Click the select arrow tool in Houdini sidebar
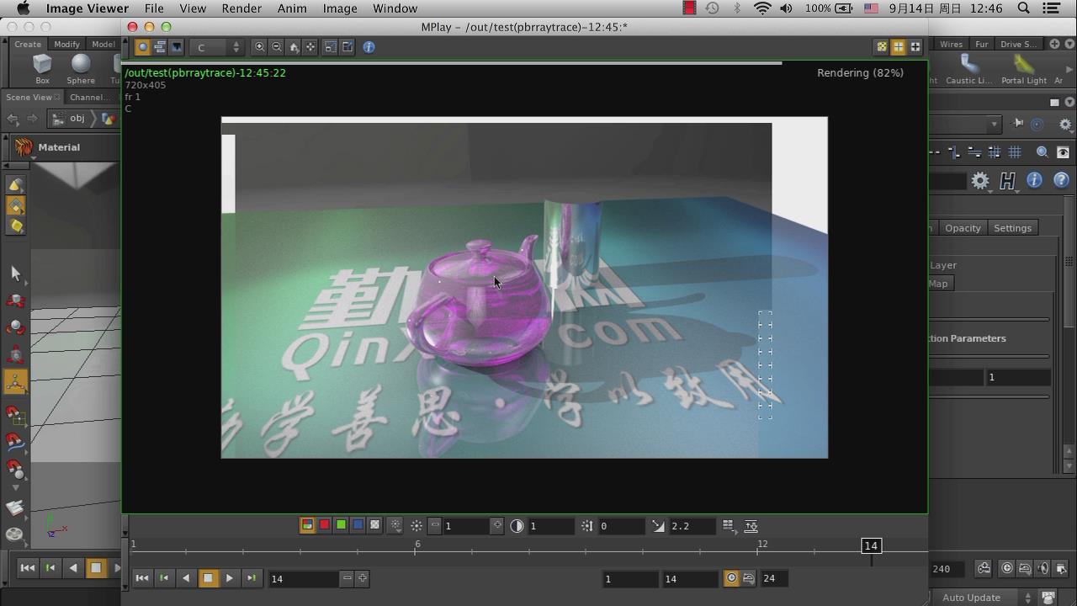This screenshot has width=1077, height=606. [15, 273]
